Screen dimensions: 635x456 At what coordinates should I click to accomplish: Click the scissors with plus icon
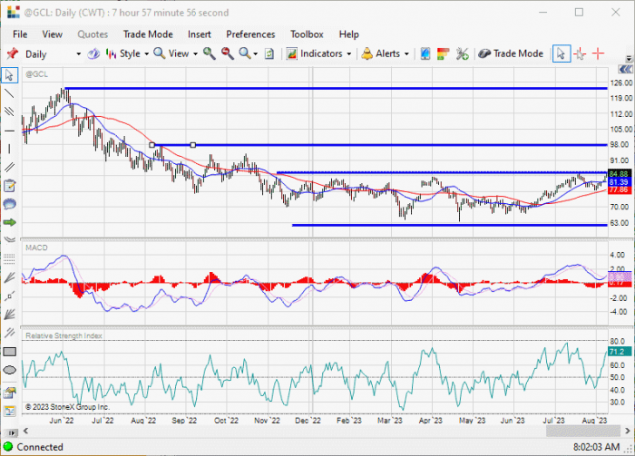point(462,53)
